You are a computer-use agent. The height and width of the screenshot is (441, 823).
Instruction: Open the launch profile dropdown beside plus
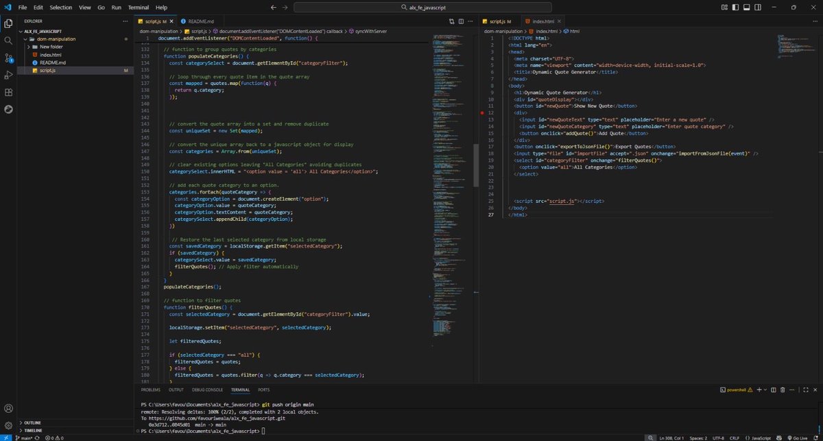(767, 390)
